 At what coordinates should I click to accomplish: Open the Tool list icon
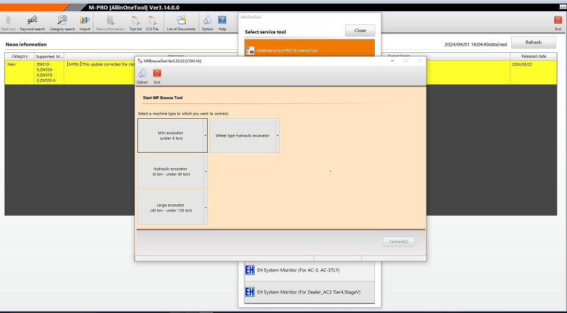click(x=136, y=23)
